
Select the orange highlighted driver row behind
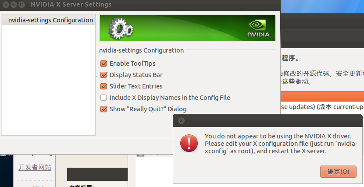click(x=322, y=96)
